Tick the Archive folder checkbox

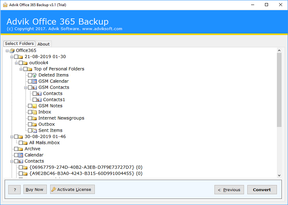point(16,149)
